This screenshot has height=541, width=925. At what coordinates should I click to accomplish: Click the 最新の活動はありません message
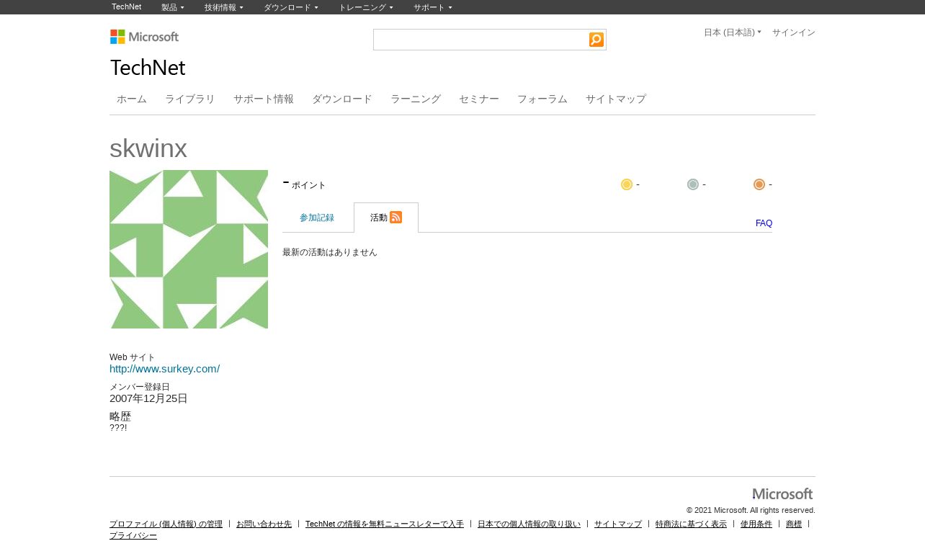(x=330, y=252)
